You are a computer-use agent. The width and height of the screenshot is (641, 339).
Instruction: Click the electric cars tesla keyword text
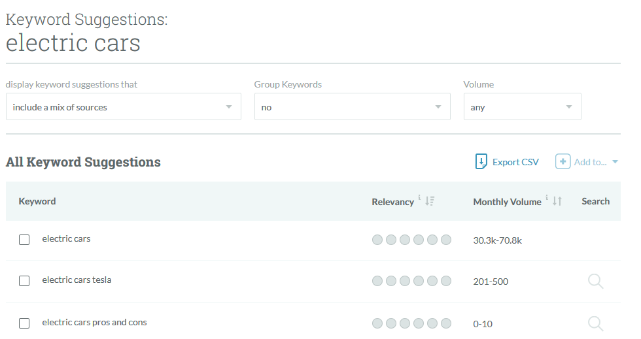(77, 280)
